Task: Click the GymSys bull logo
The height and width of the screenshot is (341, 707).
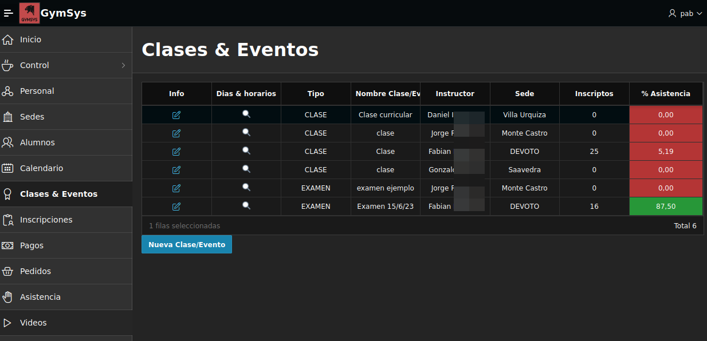Action: coord(28,13)
